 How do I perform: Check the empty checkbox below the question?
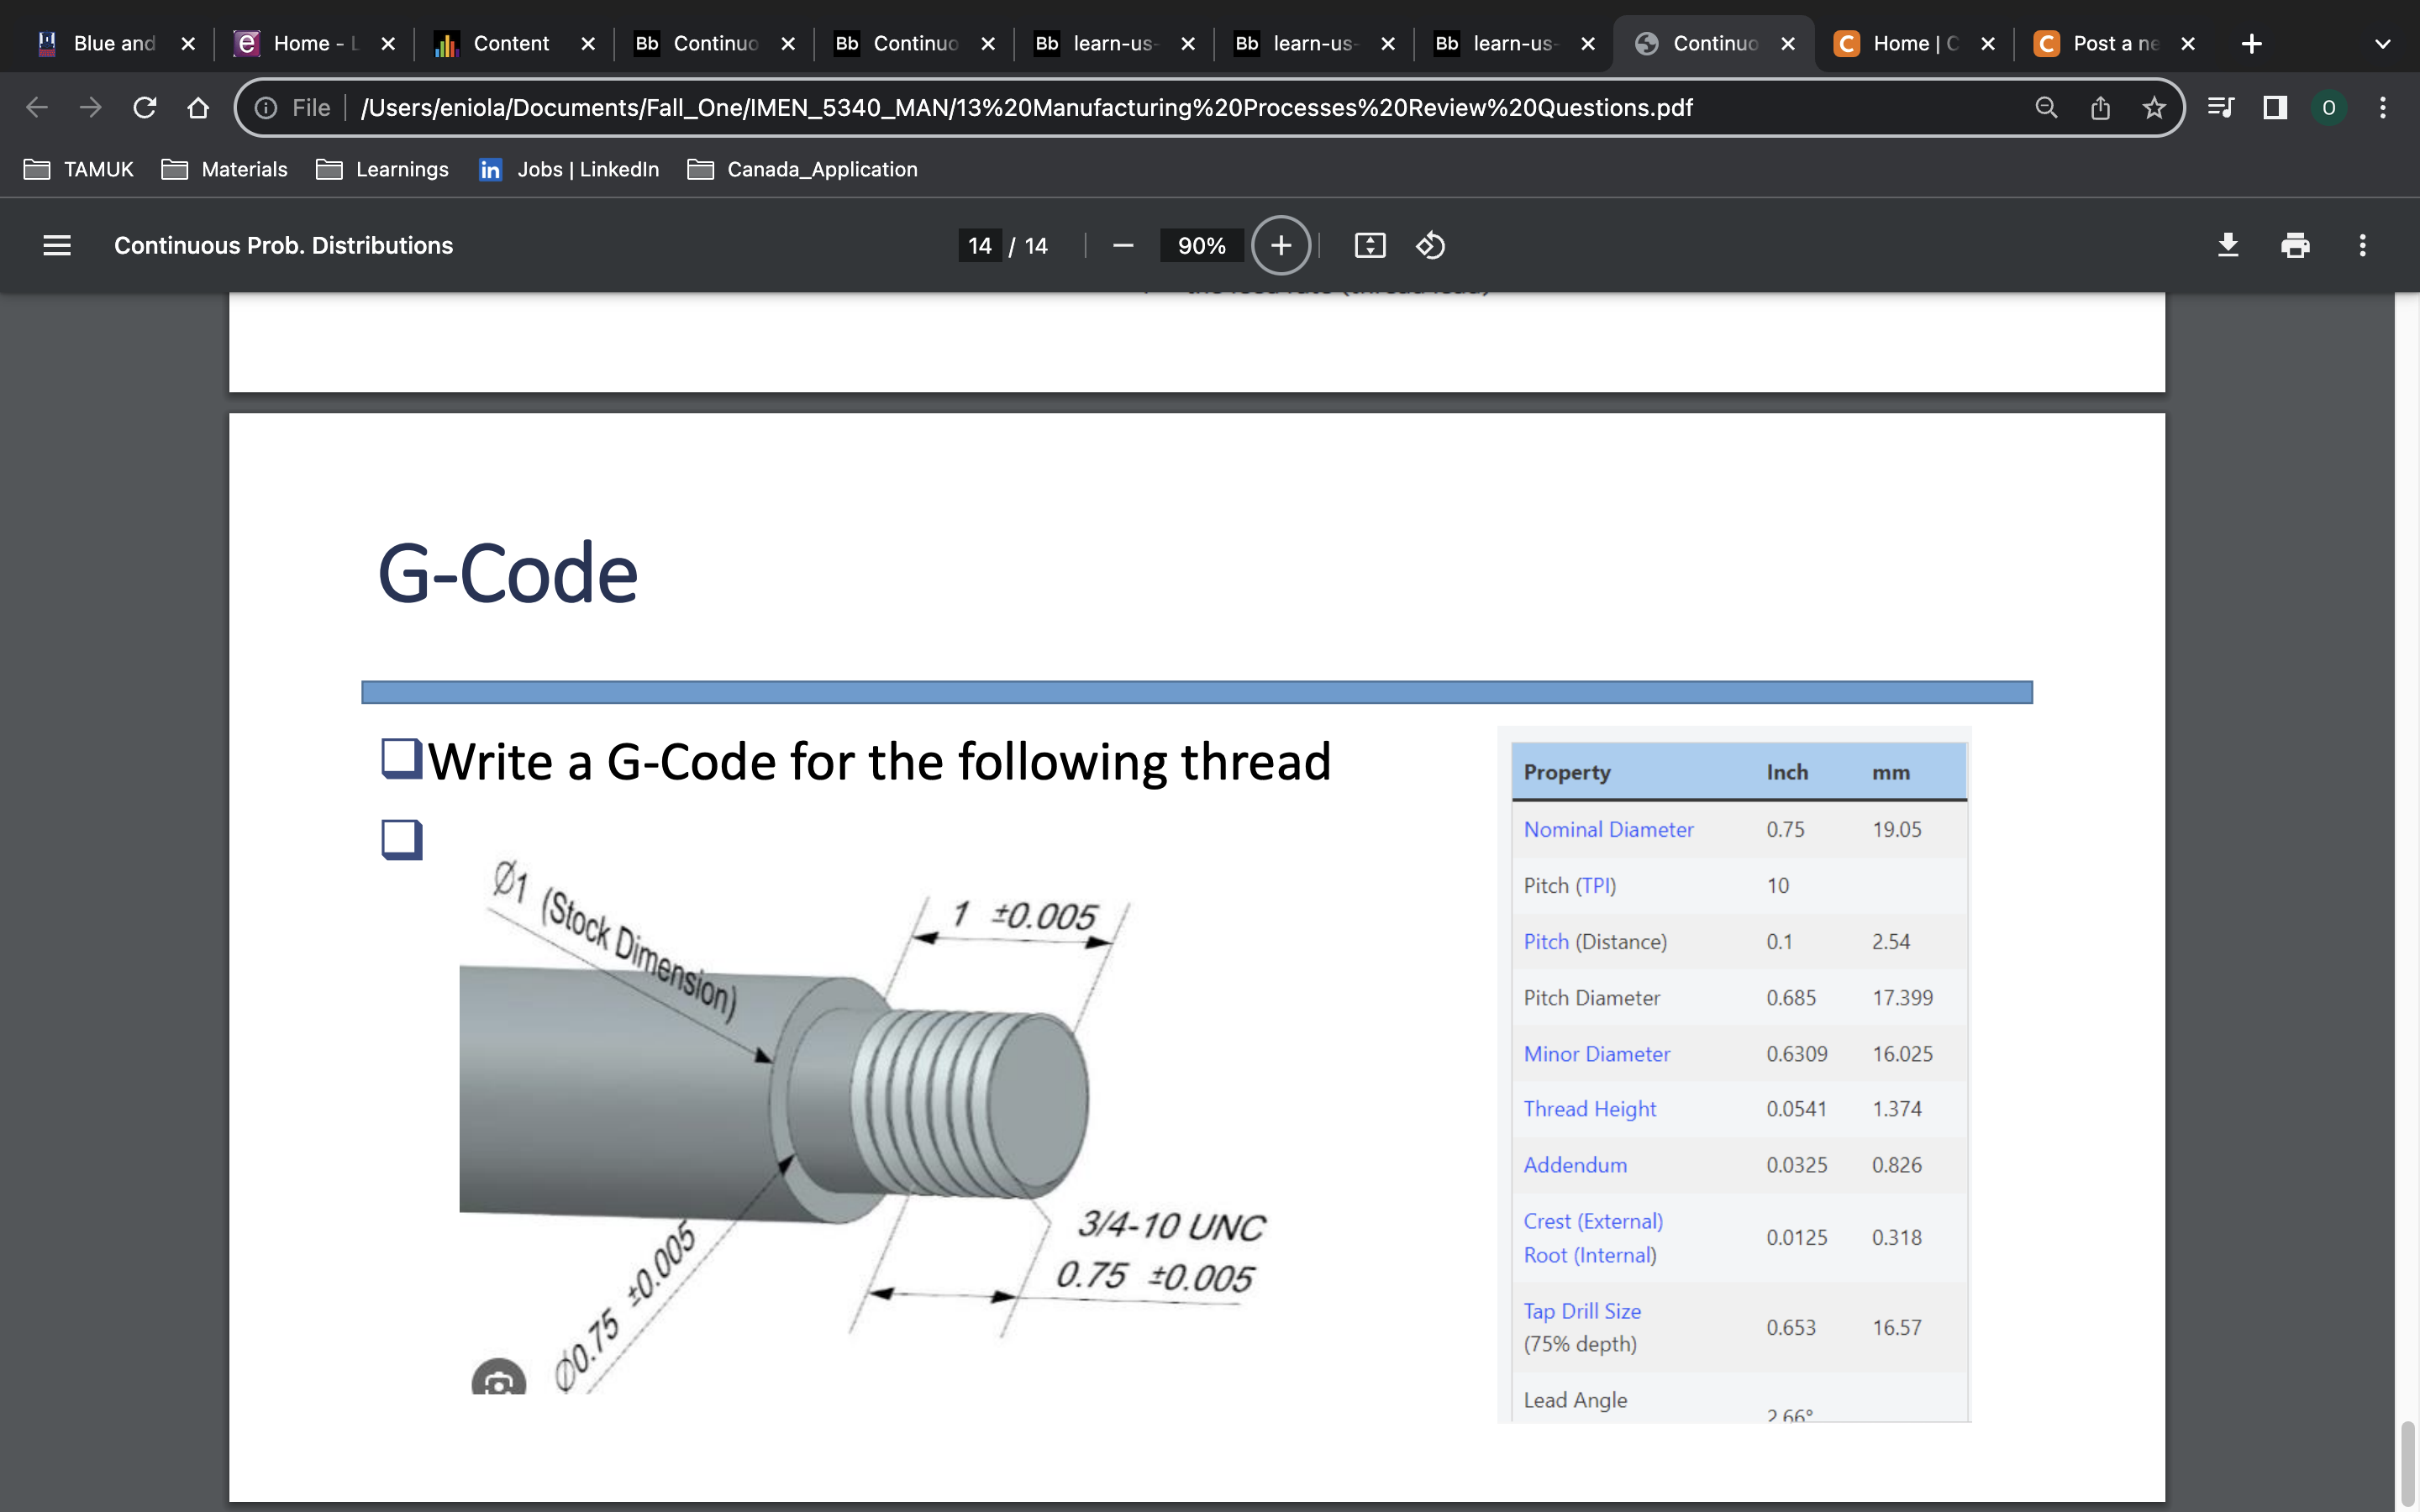(x=400, y=840)
